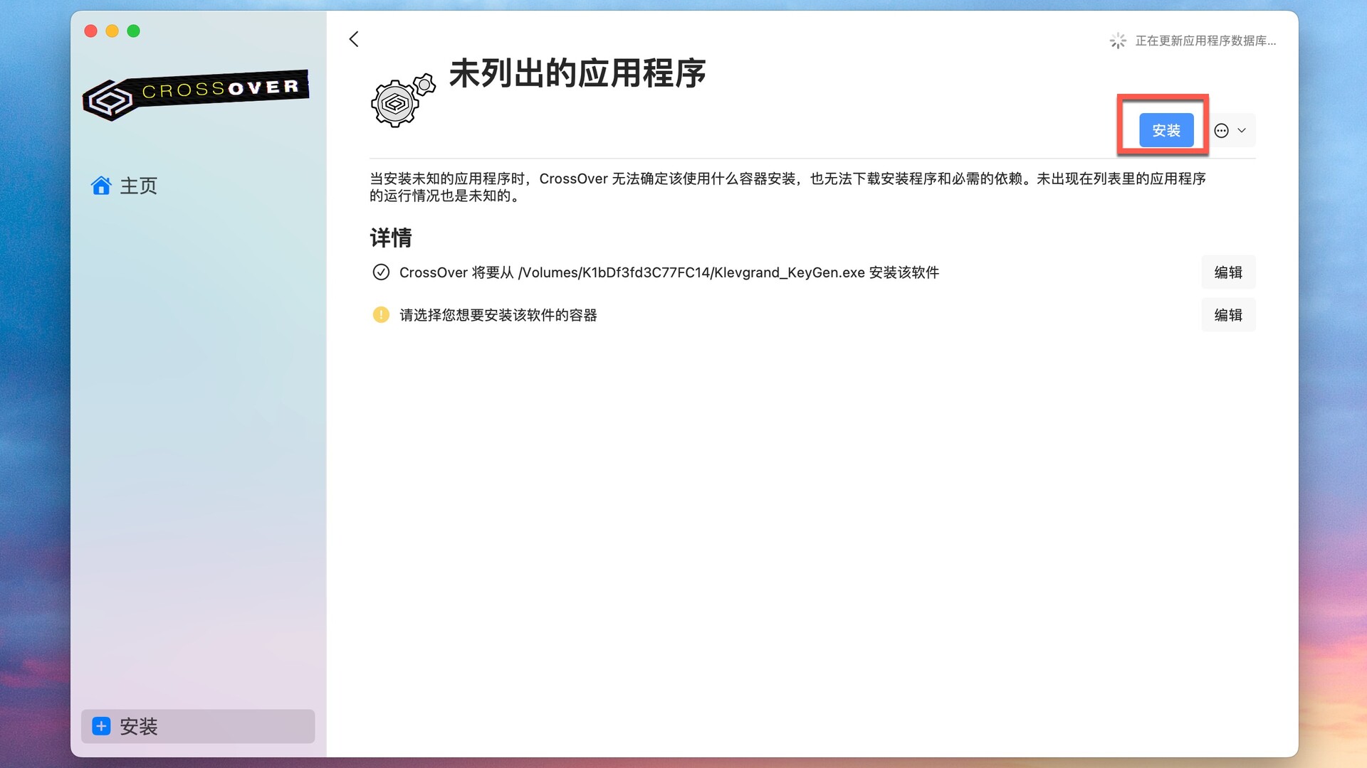Click the description paragraph about unknown applications

787,187
